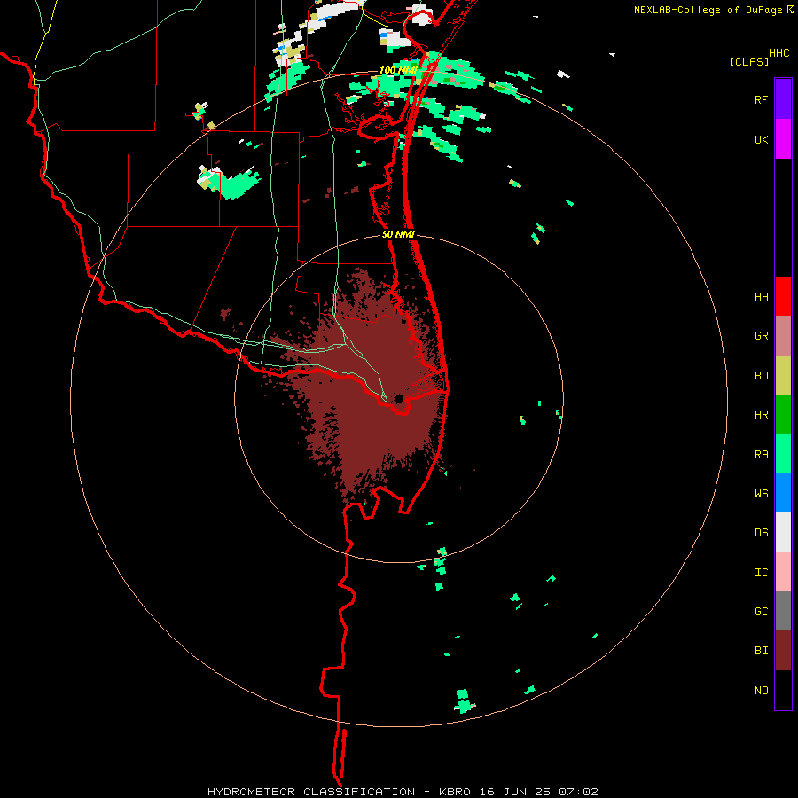Viewport: 798px width, 798px height.
Task: Click the '100 NMI' range ring label
Action: click(x=397, y=70)
